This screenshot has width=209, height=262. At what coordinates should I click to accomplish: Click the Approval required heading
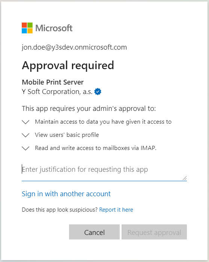pos(68,65)
